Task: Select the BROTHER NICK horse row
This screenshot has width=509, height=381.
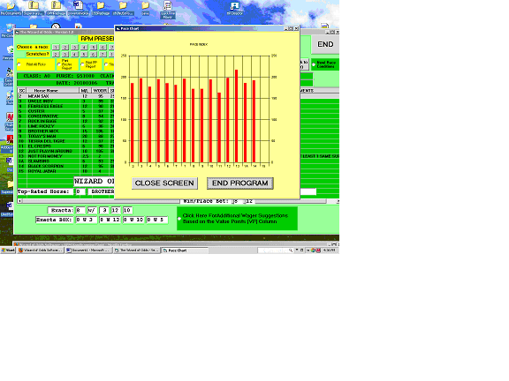Action: click(x=66, y=131)
